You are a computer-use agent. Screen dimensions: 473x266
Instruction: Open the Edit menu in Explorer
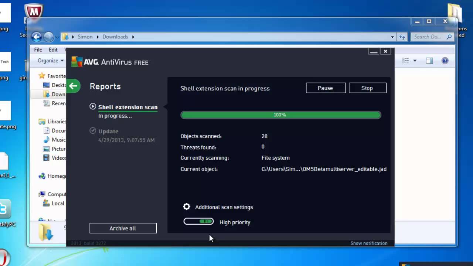(x=53, y=50)
